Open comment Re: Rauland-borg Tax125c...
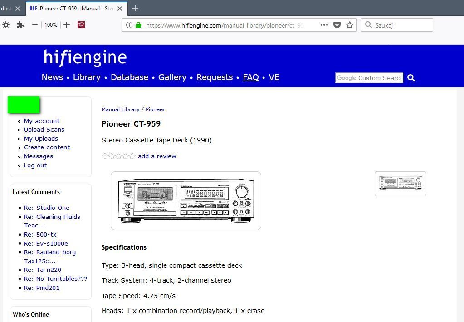 (50, 256)
